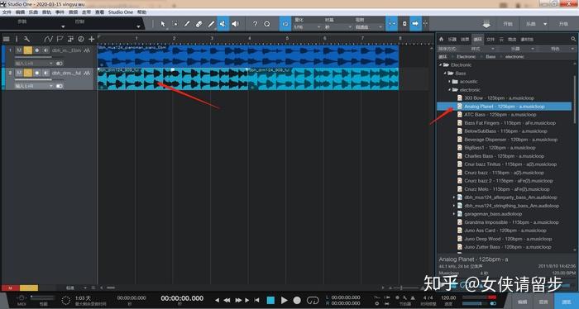Open the Studio One menu

tap(121, 12)
